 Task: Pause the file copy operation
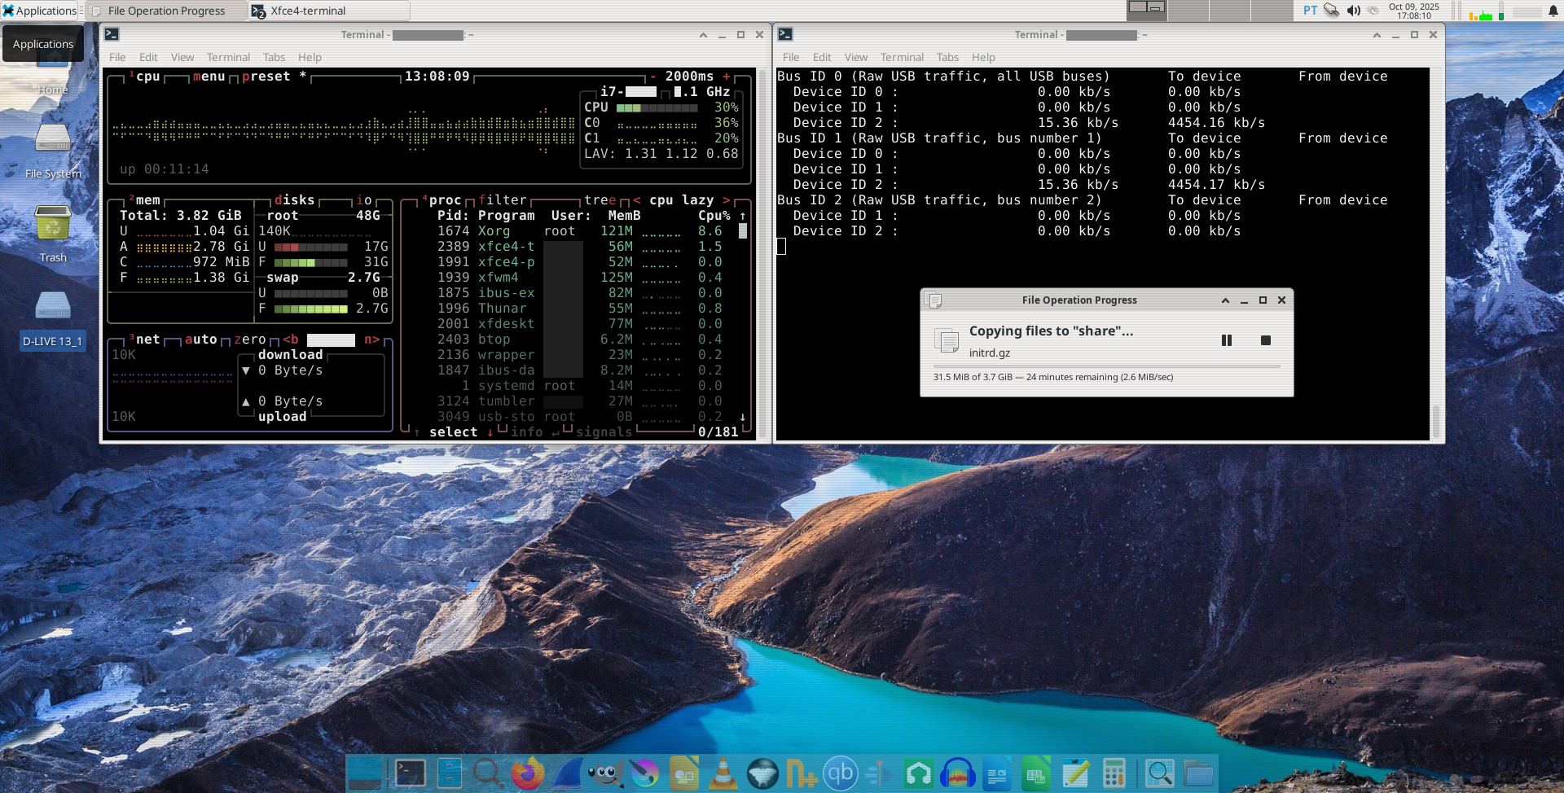point(1226,340)
